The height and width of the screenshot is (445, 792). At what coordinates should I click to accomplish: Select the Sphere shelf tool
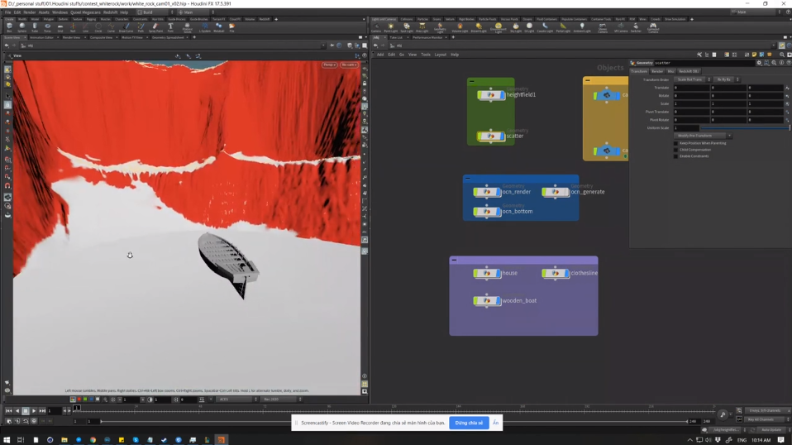pos(21,27)
